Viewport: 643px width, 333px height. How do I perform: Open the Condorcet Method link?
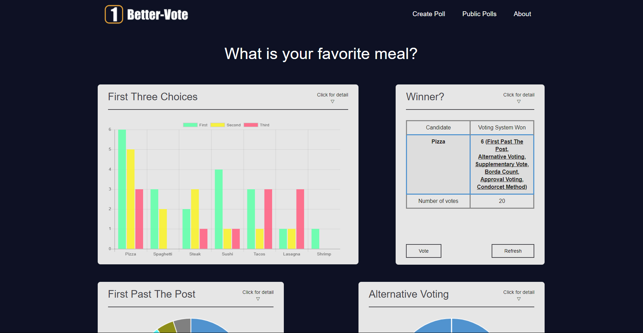coord(501,187)
